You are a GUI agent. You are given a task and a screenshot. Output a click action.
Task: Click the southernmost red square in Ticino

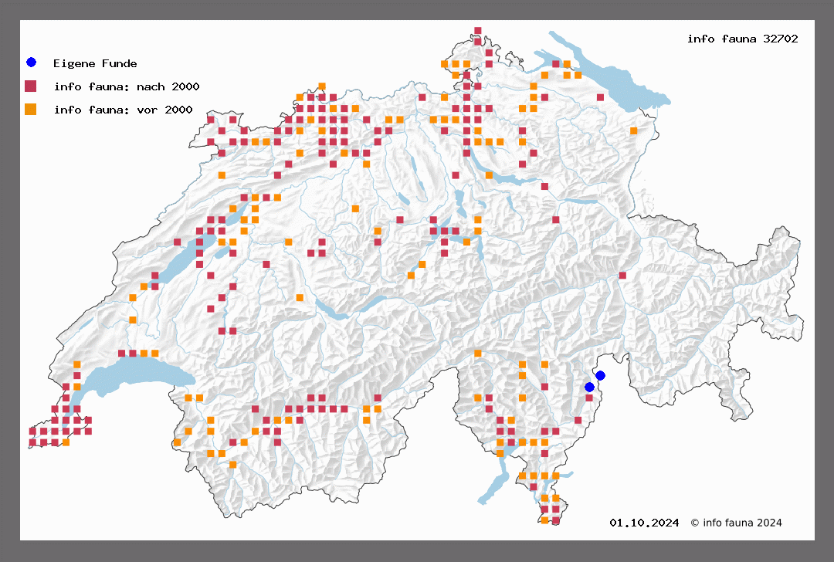click(555, 520)
